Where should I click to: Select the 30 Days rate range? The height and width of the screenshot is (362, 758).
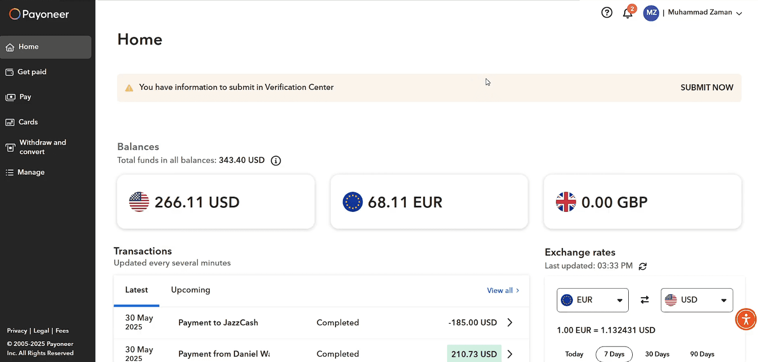657,354
